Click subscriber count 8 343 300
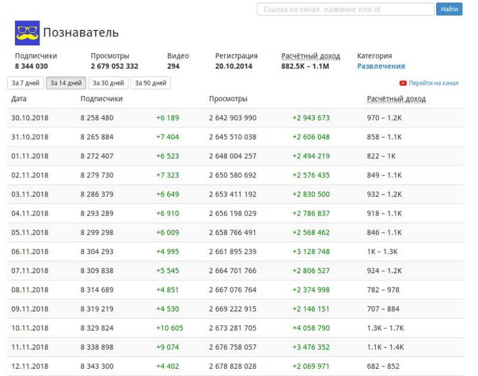 point(97,366)
